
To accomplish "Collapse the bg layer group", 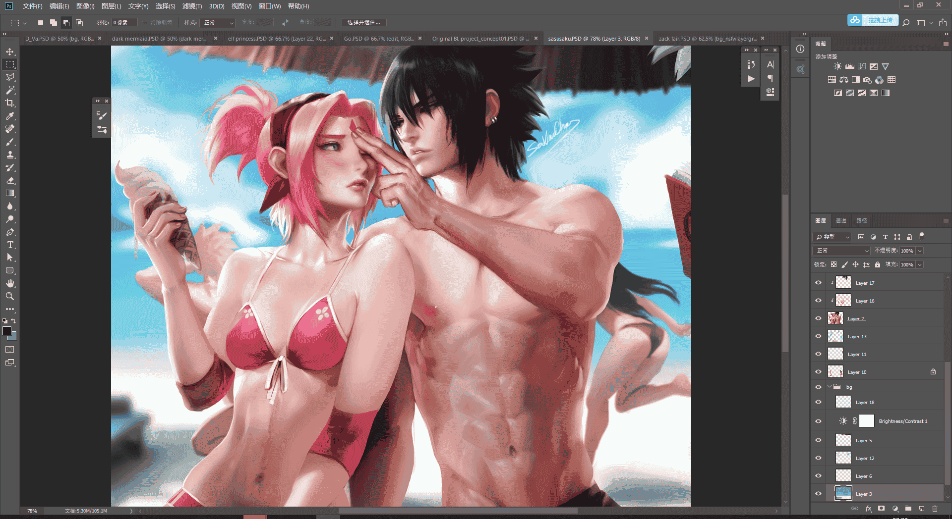I will pos(830,387).
